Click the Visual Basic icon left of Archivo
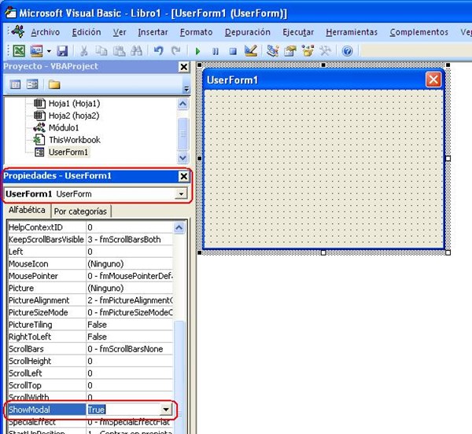Image resolution: width=472 pixels, height=434 pixels. [x=17, y=31]
